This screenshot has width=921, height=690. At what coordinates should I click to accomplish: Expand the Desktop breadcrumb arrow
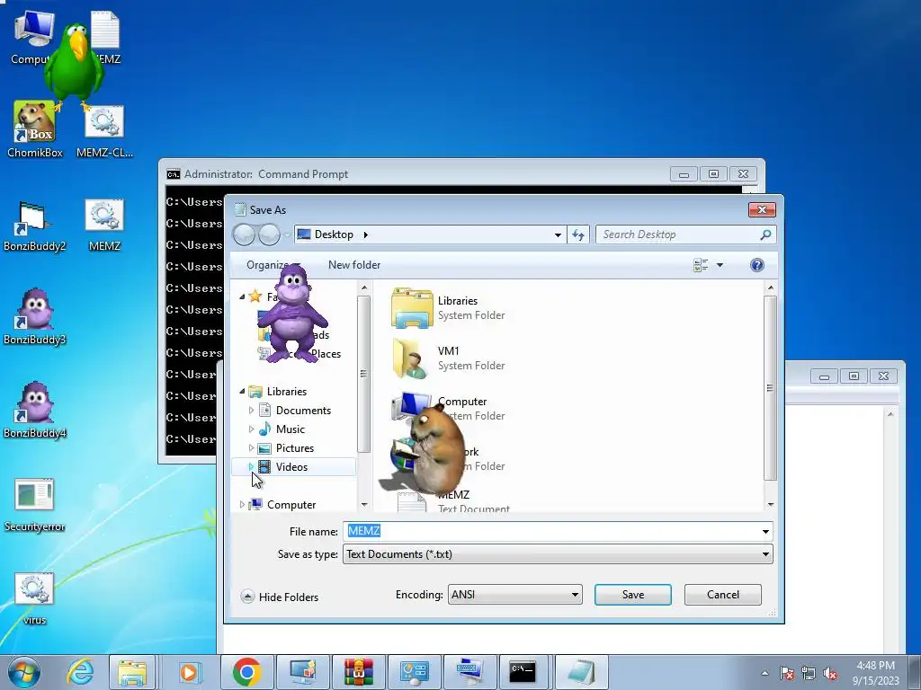tap(365, 234)
